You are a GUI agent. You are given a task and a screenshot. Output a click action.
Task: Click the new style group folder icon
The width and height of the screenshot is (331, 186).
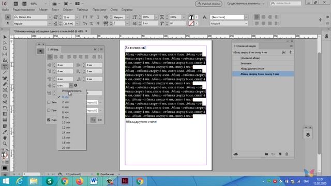[x=266, y=154]
